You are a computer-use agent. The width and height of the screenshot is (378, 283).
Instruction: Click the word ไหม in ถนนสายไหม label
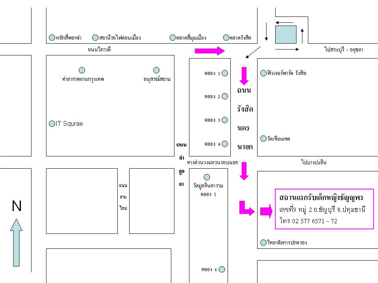tap(123, 208)
